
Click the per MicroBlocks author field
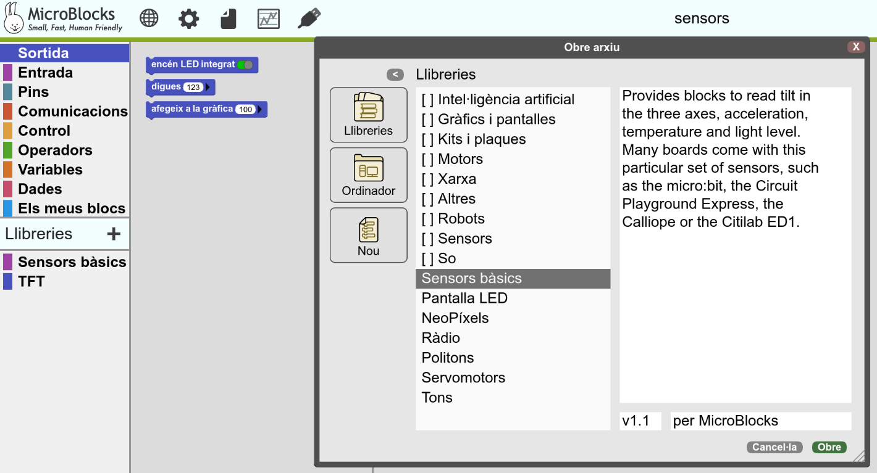point(761,421)
